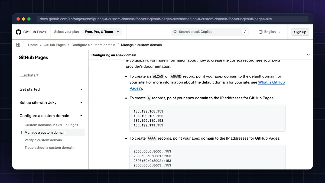The image size is (325, 183).
Task: Open Verify a custom domain item
Action: pos(43,140)
